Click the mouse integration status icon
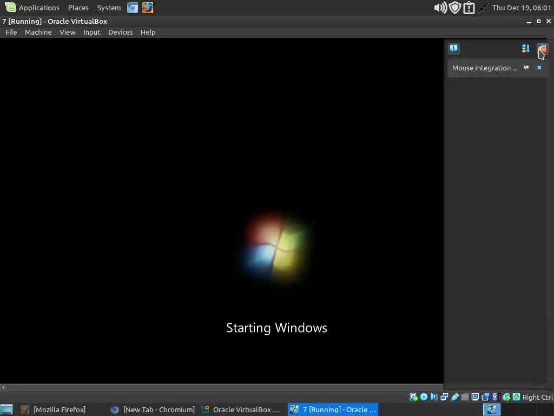 point(506,397)
